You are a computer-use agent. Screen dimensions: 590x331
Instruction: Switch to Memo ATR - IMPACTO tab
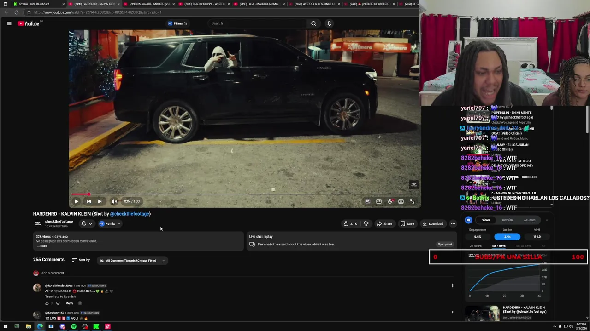(x=148, y=4)
